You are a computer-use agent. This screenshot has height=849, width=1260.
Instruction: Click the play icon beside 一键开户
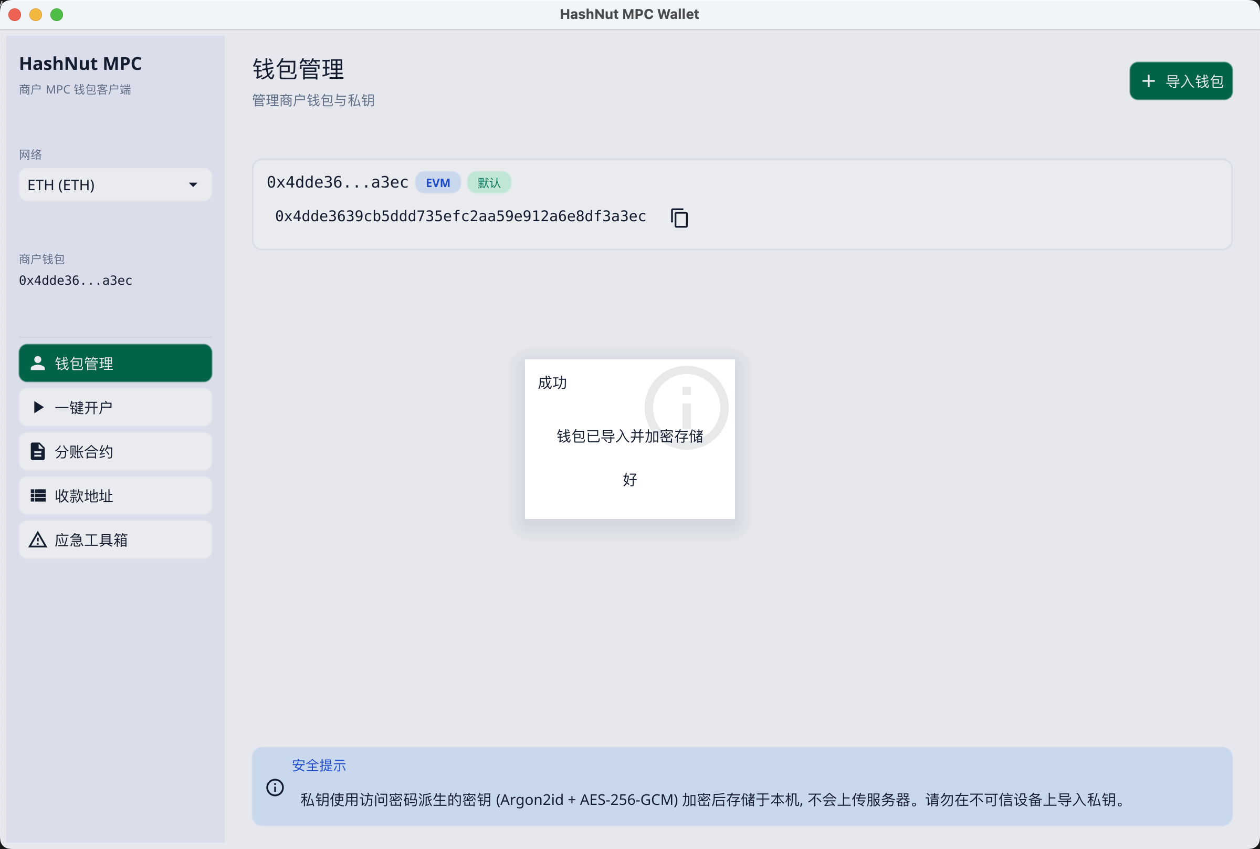(38, 407)
